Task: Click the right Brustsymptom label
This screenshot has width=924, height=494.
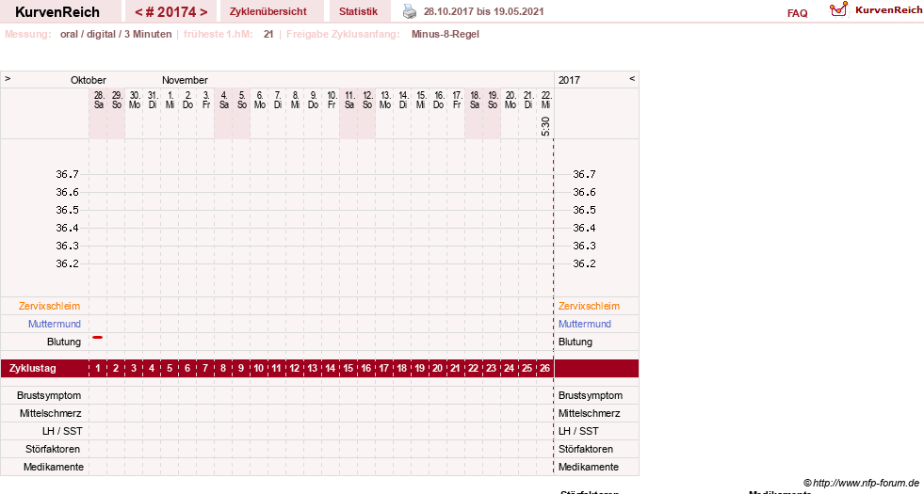Action: (591, 396)
